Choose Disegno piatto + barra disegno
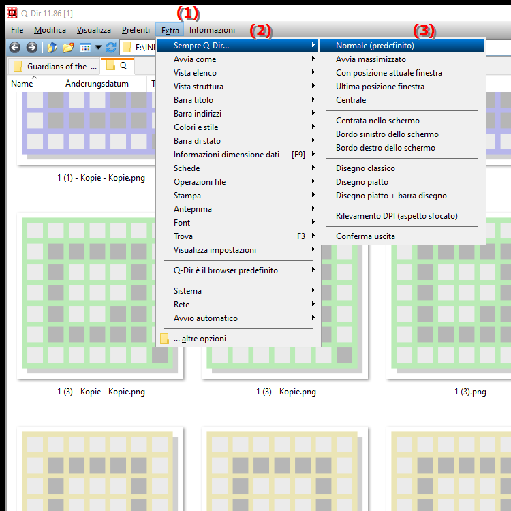Screen dimensions: 511x511 402,196
